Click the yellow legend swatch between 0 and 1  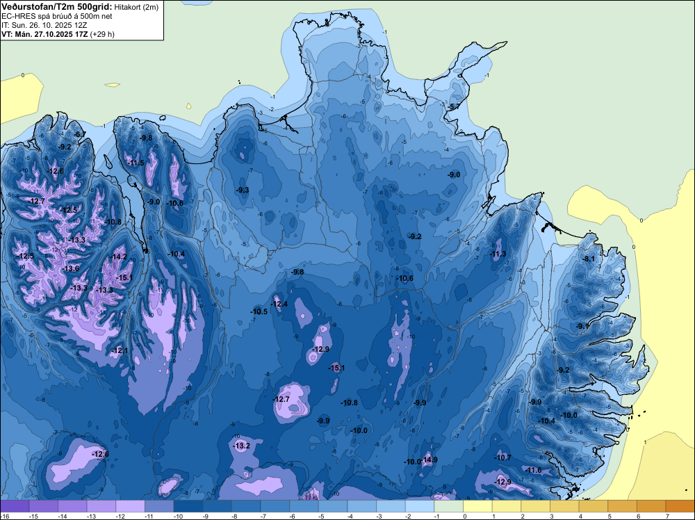pos(477,506)
